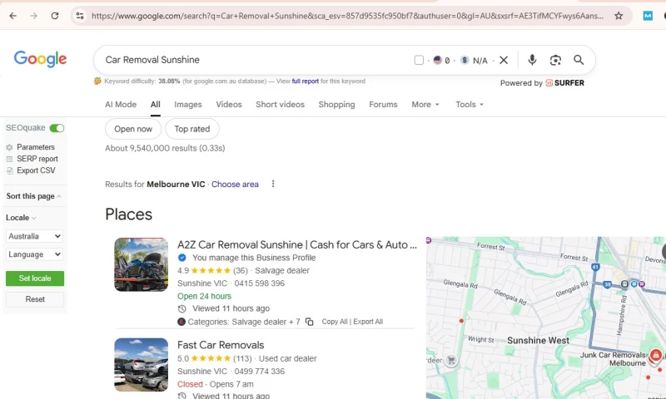This screenshot has width=666, height=399.
Task: Click the Sunshine West map label
Action: click(538, 341)
